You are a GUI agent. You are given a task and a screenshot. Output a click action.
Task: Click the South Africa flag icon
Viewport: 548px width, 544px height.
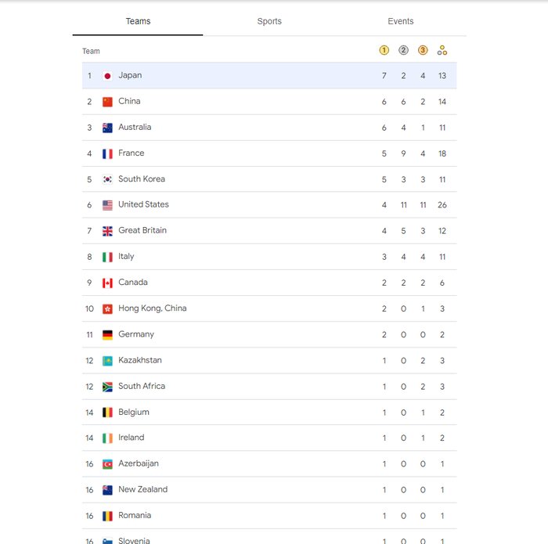[x=107, y=387]
